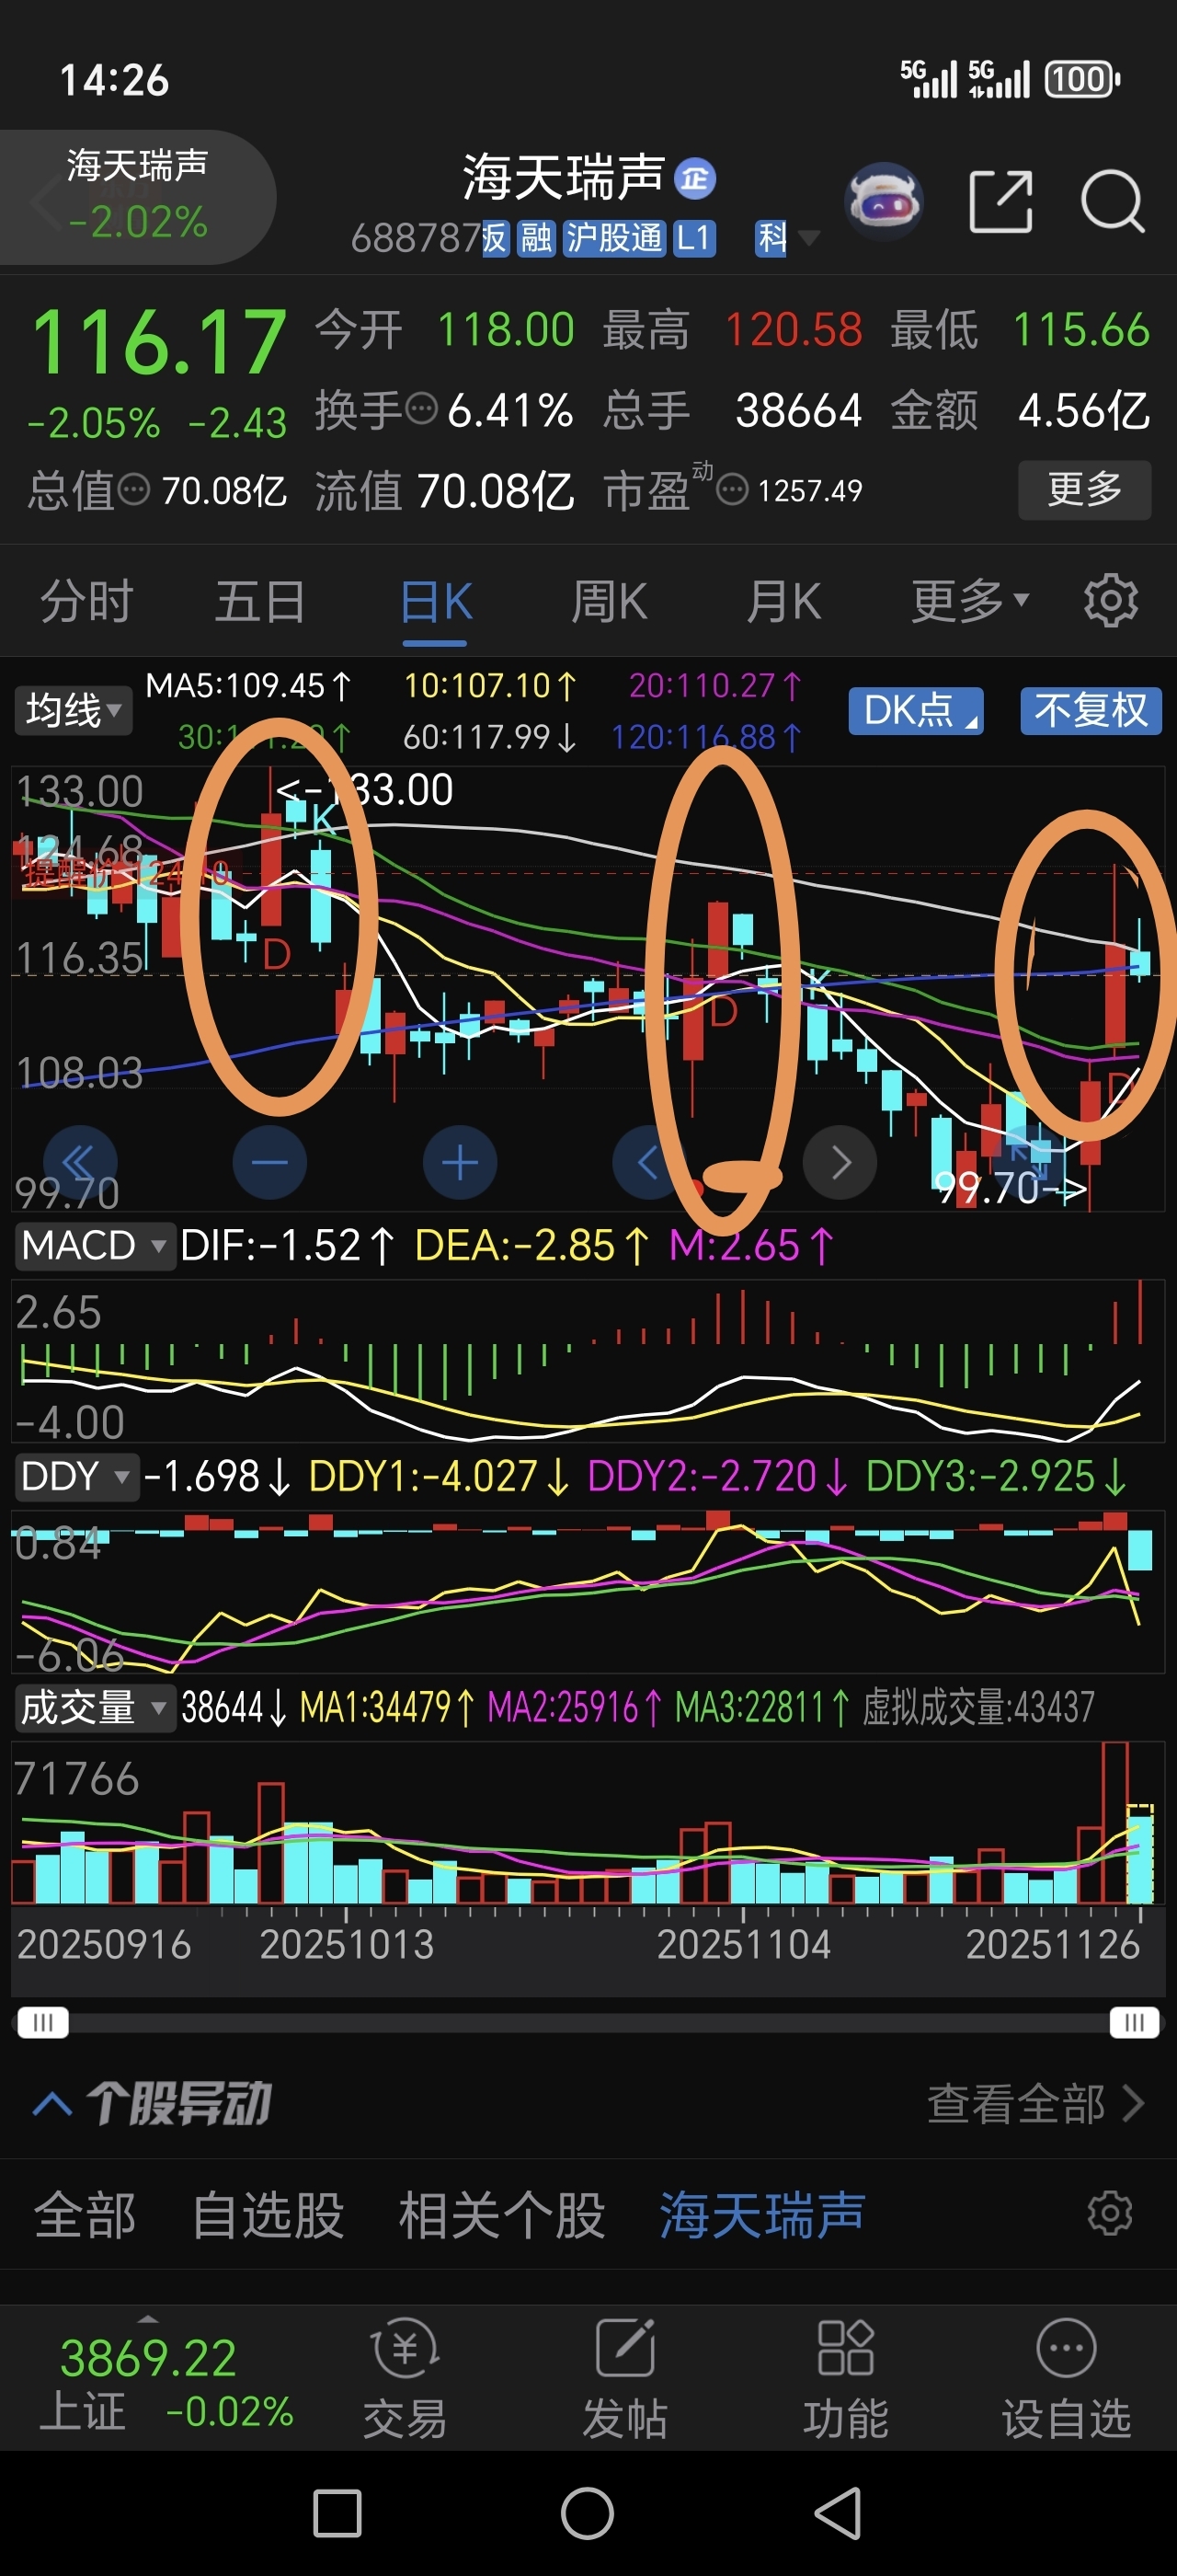
Task: Open chart settings gear icon
Action: coord(1111,601)
